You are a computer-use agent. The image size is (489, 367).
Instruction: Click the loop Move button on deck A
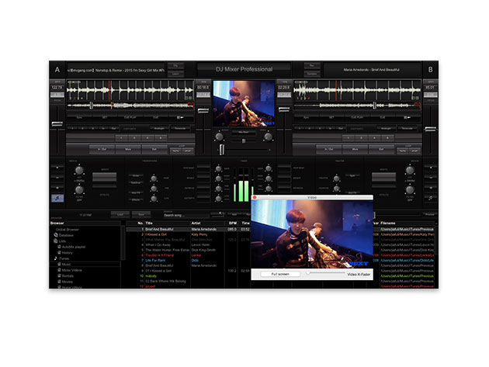(x=128, y=149)
